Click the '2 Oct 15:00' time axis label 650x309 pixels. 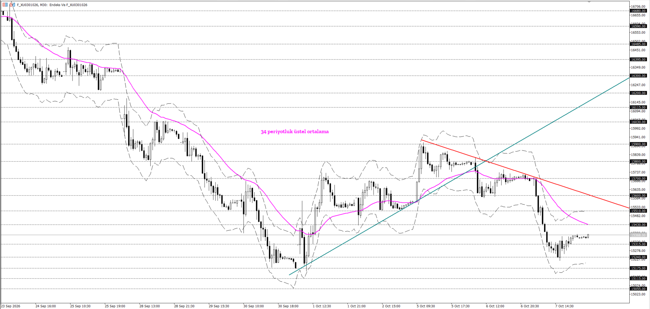tap(391, 306)
